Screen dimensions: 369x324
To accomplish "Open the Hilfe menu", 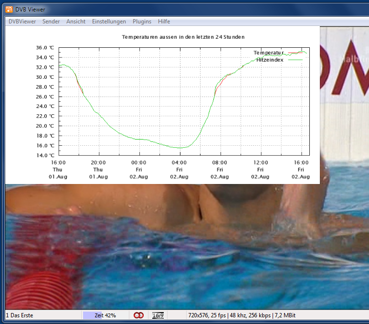I will (164, 22).
